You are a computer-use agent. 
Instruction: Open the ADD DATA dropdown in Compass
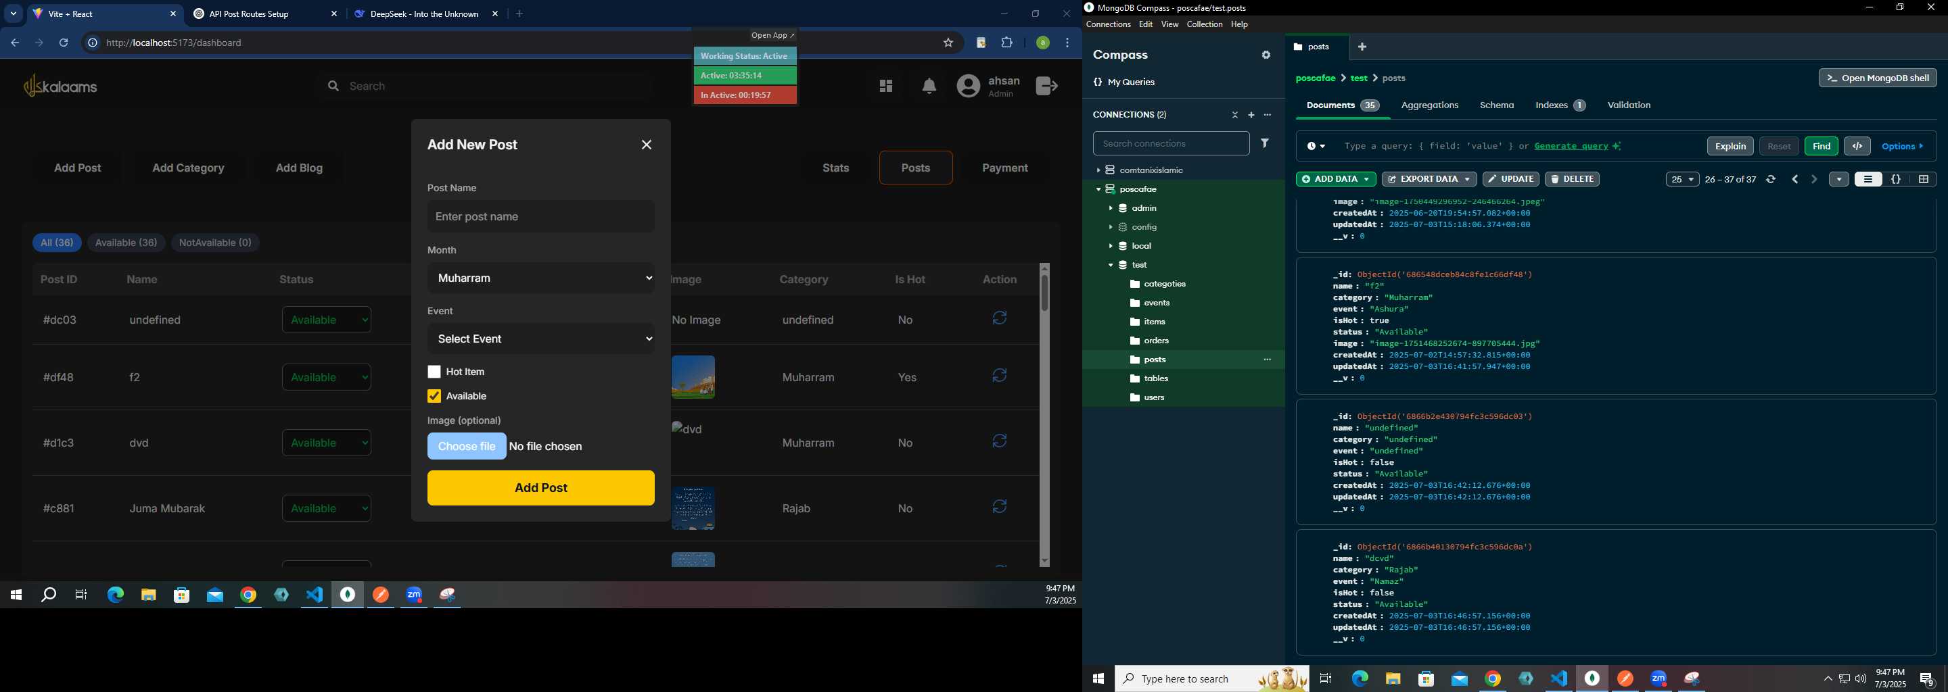point(1335,179)
